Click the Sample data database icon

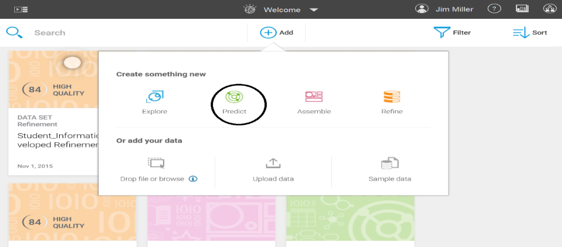[x=390, y=163]
